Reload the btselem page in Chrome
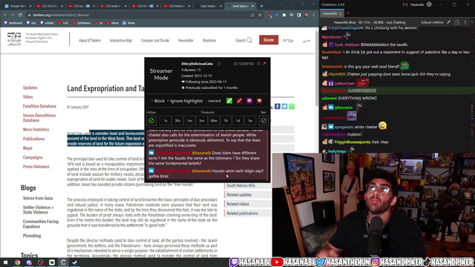475x267 pixels. click(20, 15)
